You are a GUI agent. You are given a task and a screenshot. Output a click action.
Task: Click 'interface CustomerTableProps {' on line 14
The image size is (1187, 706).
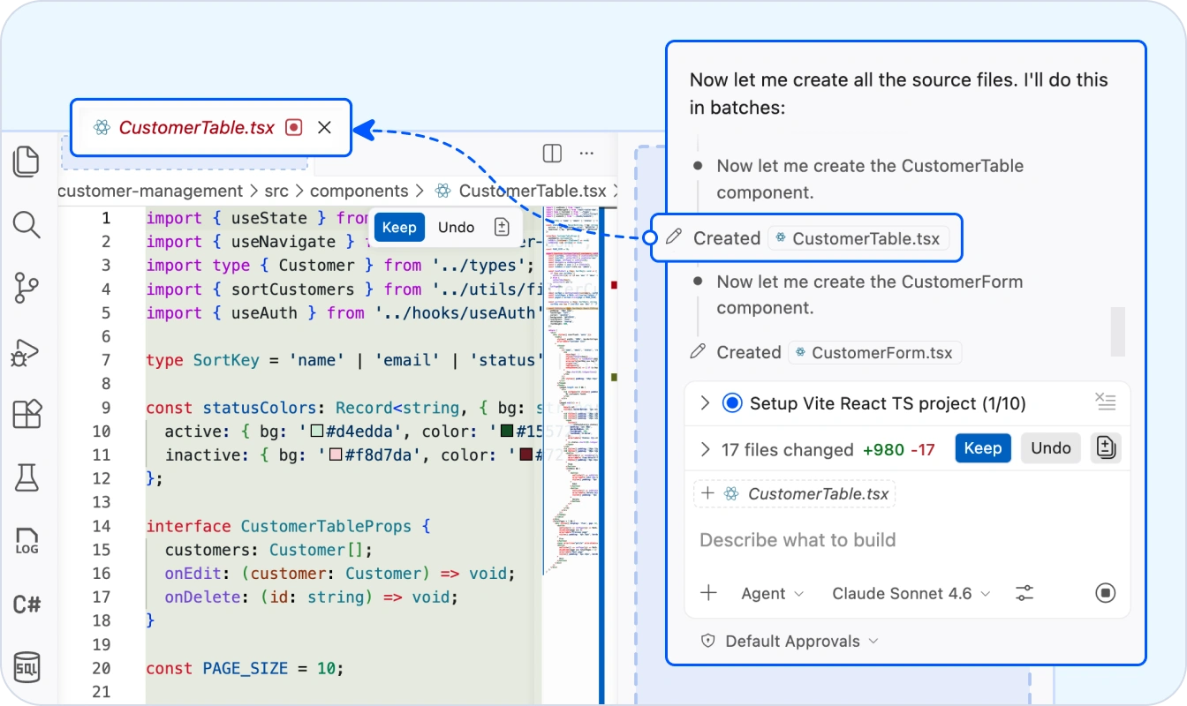point(288,526)
